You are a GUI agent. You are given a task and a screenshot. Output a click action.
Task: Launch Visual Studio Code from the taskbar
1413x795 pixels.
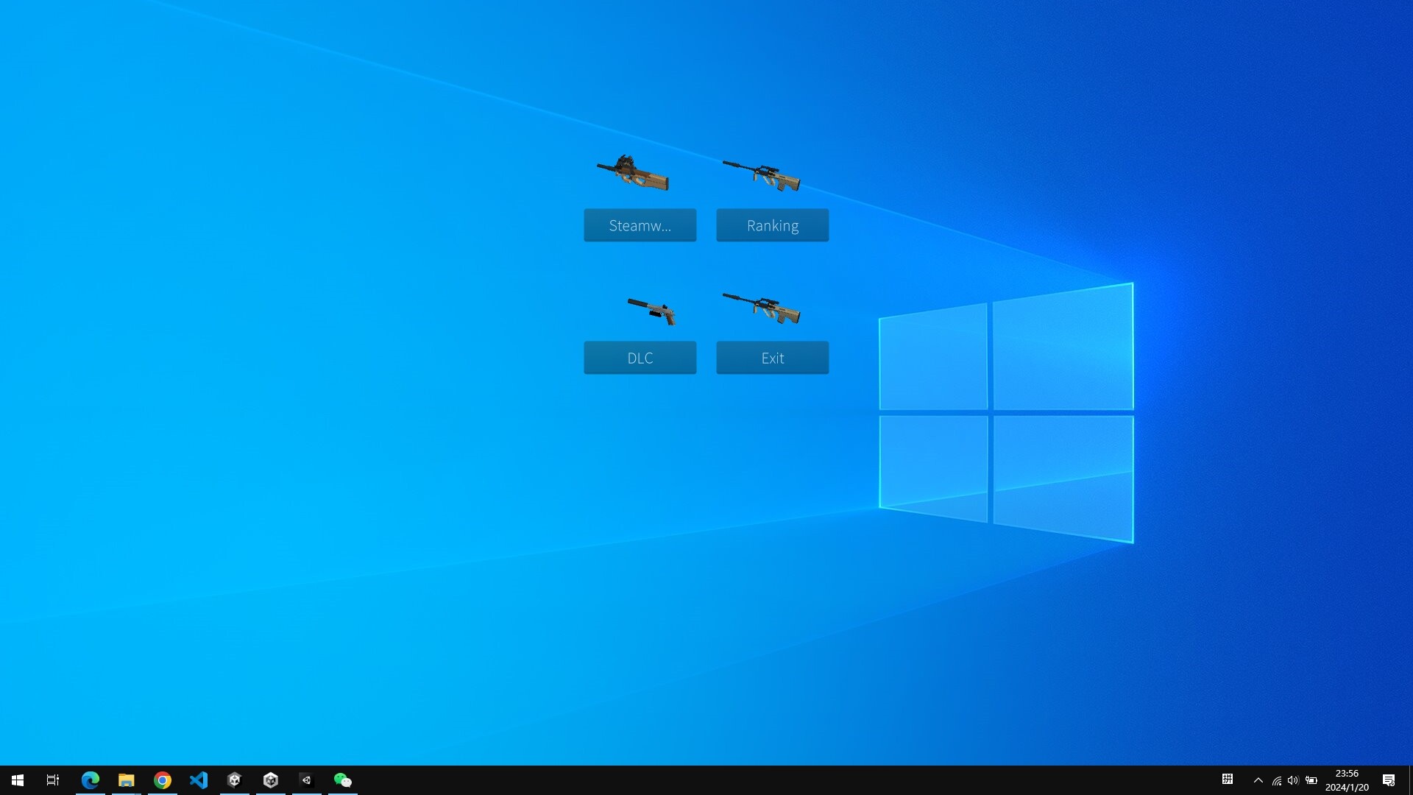(199, 780)
